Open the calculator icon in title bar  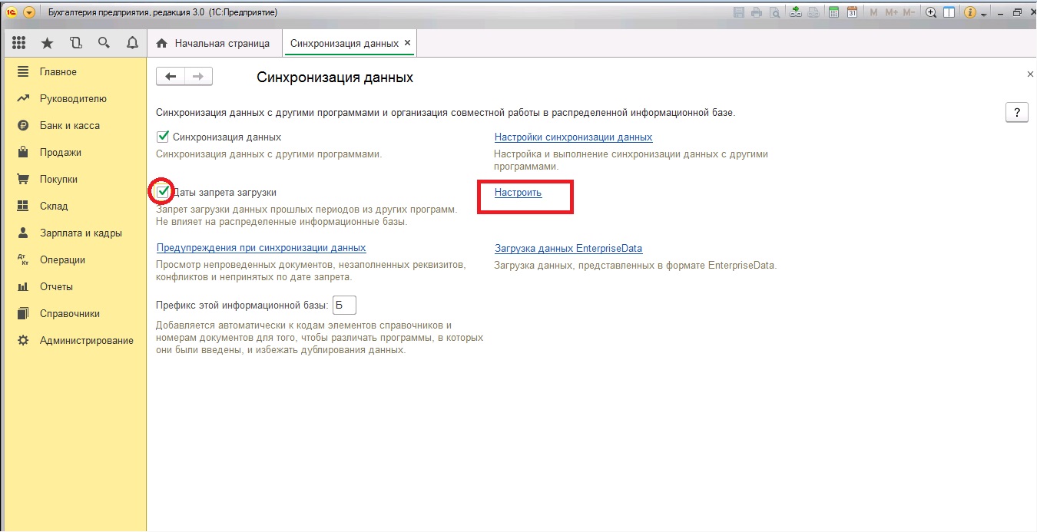(x=833, y=12)
